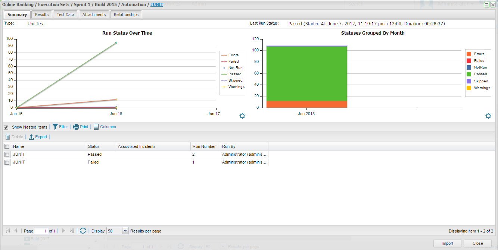
Task: Switch to the Results tab
Action: point(42,15)
